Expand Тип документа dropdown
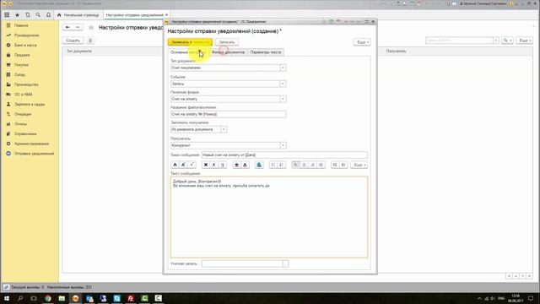 click(x=283, y=68)
